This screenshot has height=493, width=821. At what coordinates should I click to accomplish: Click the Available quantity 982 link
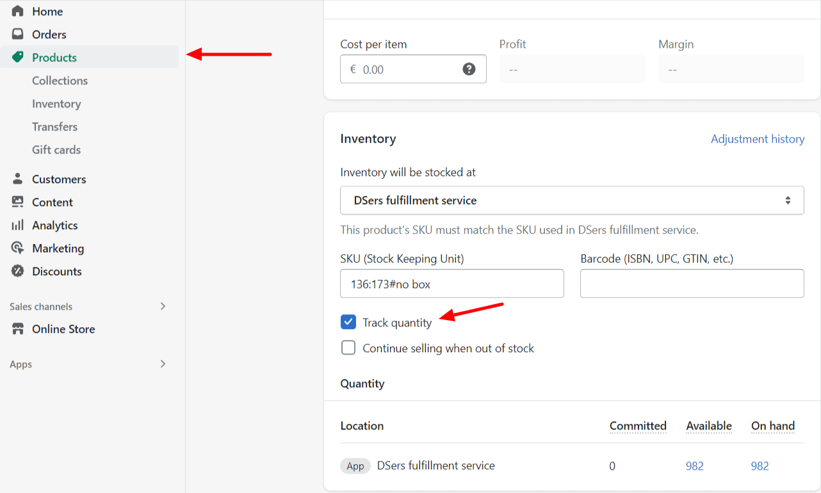click(x=695, y=466)
